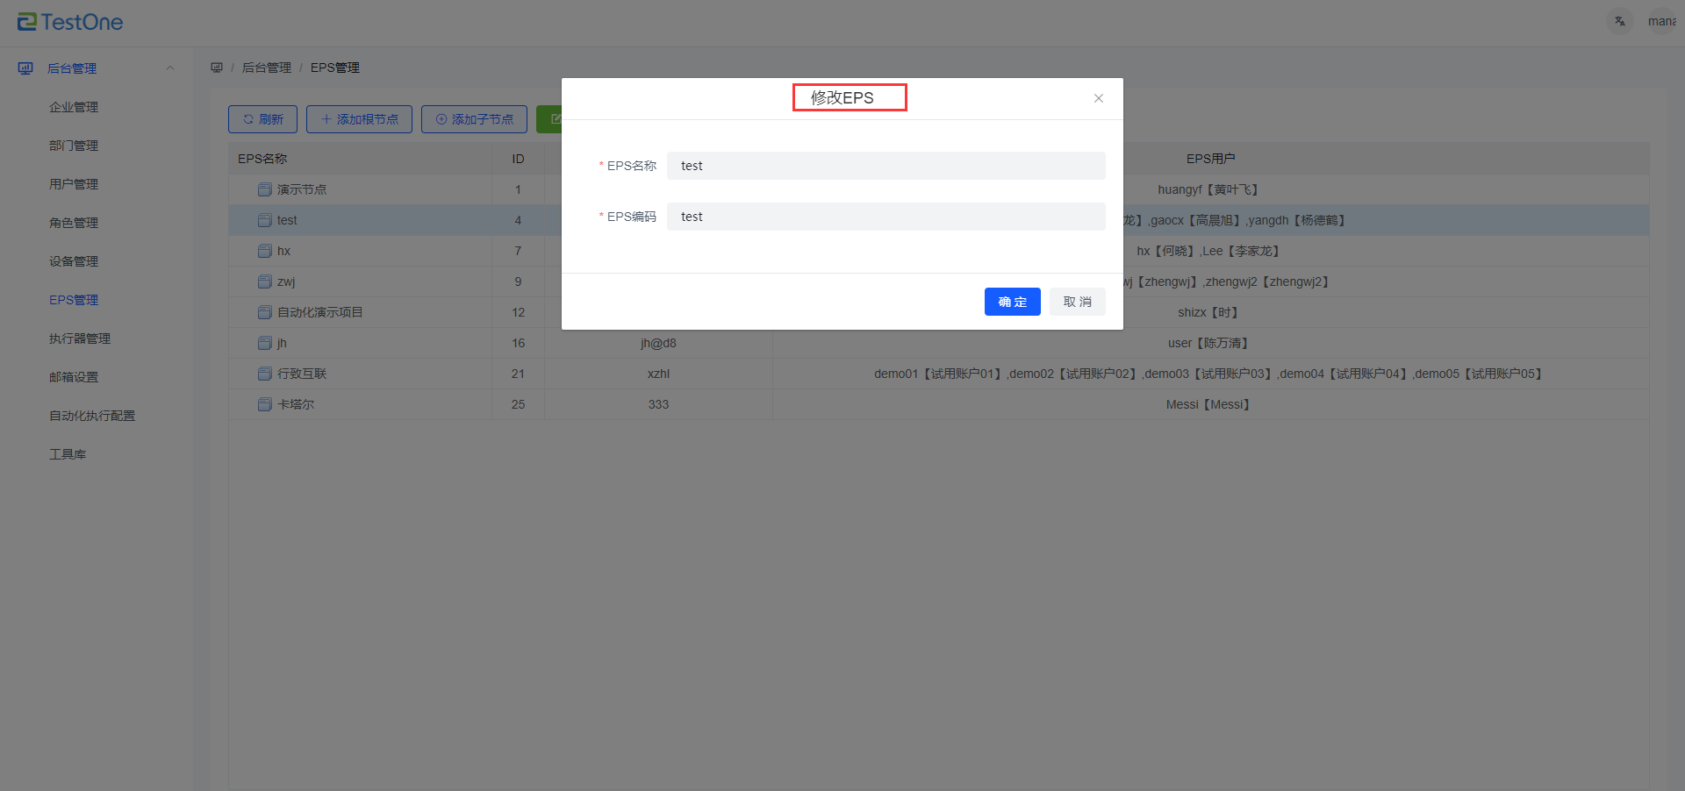This screenshot has width=1685, height=791.
Task: Click the node icon beside 演示节点
Action: (x=265, y=189)
